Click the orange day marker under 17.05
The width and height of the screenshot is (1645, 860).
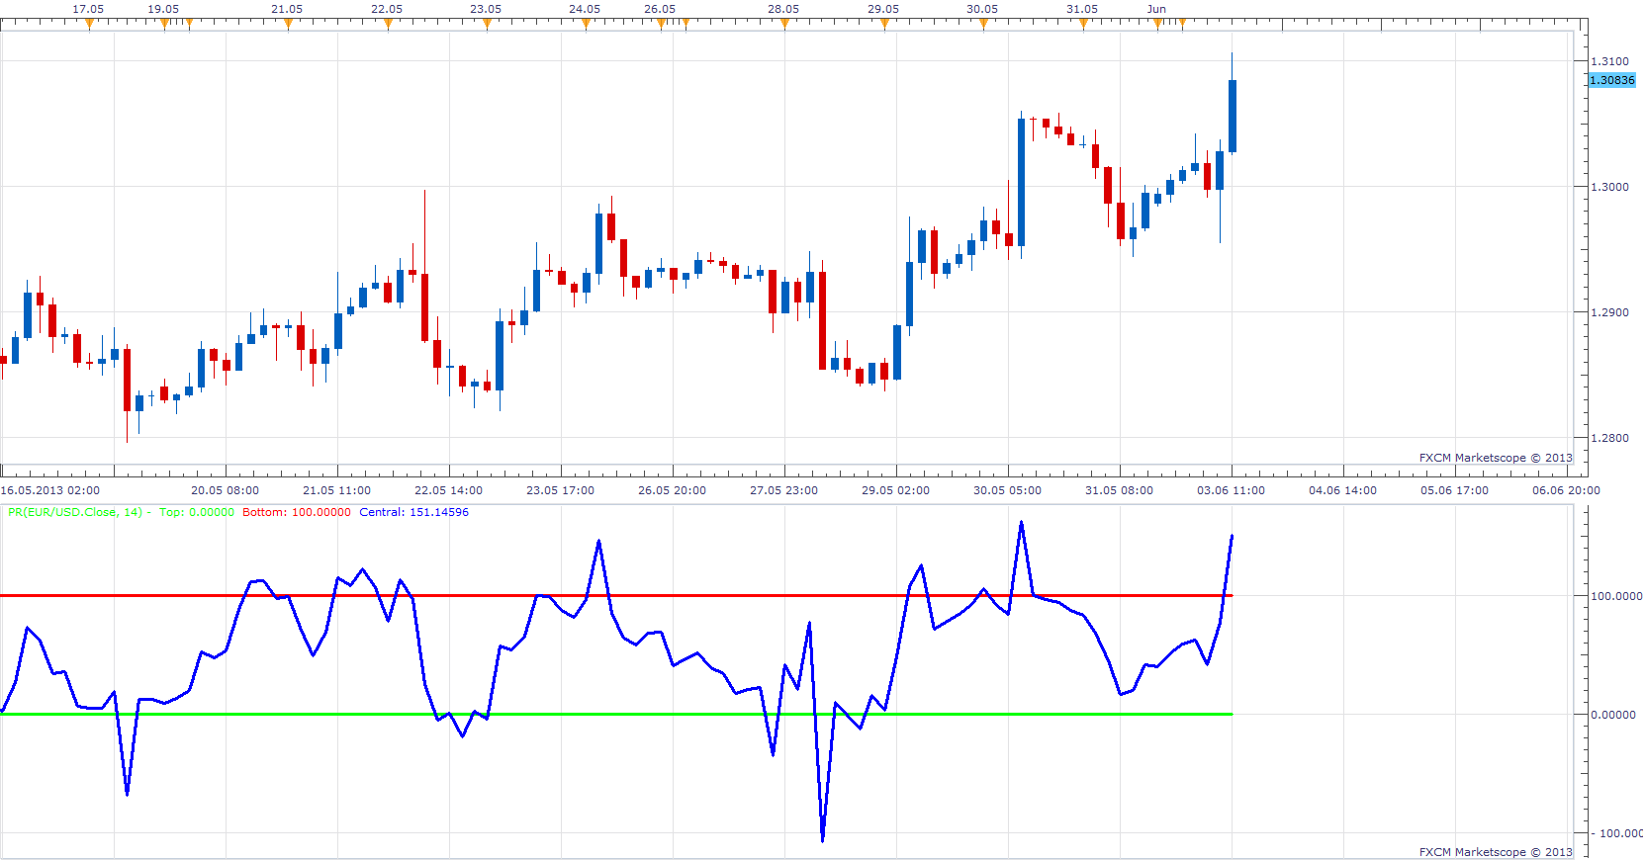tap(89, 25)
